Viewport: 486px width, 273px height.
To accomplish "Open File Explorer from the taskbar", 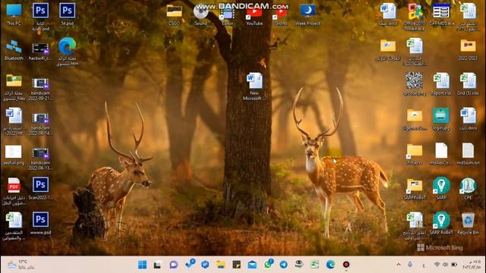I will point(221,265).
